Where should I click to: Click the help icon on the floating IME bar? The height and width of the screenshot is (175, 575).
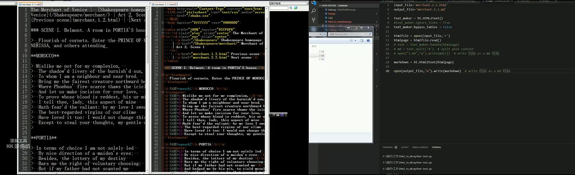tap(282, 115)
